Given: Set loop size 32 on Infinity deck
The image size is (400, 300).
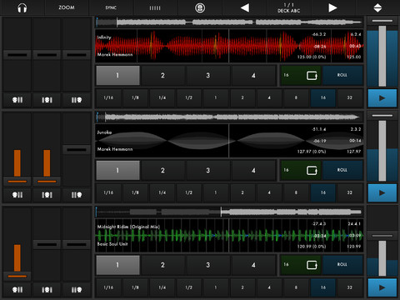Looking at the screenshot, I should [x=350, y=97].
